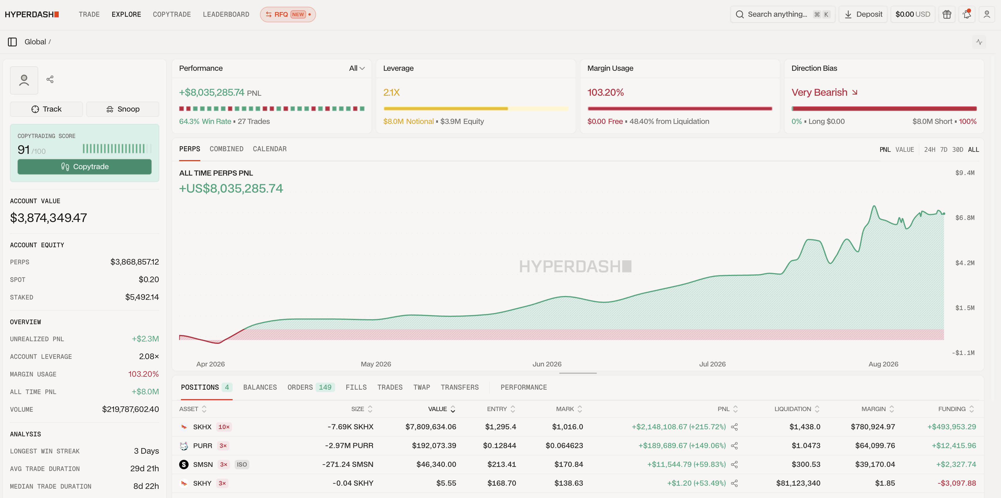
Task: Share the SKHX position PNL
Action: 734,427
